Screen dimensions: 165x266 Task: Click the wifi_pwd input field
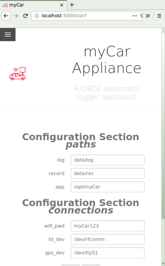pyautogui.click(x=108, y=226)
